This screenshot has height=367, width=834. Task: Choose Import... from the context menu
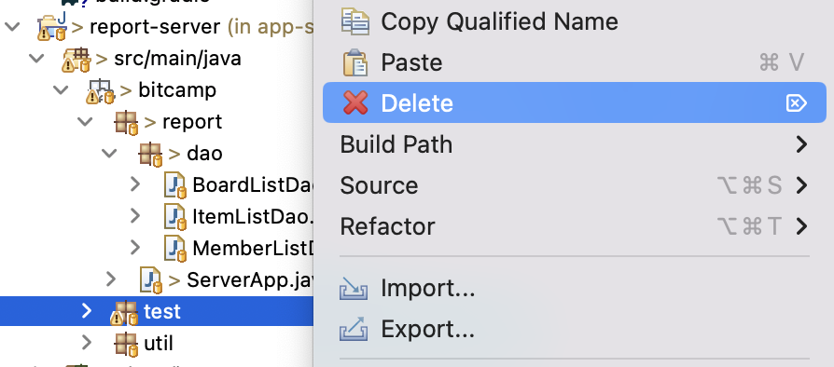(x=575, y=289)
